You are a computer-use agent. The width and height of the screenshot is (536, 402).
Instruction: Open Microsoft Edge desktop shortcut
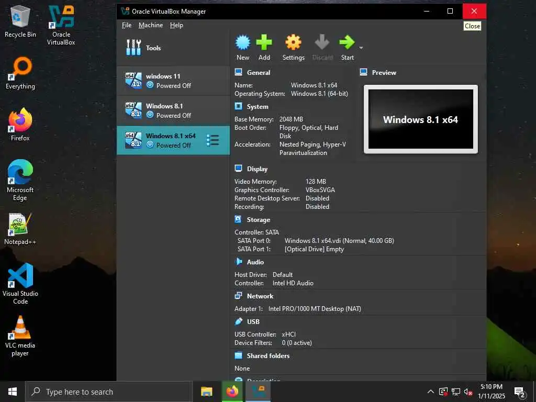tap(20, 181)
